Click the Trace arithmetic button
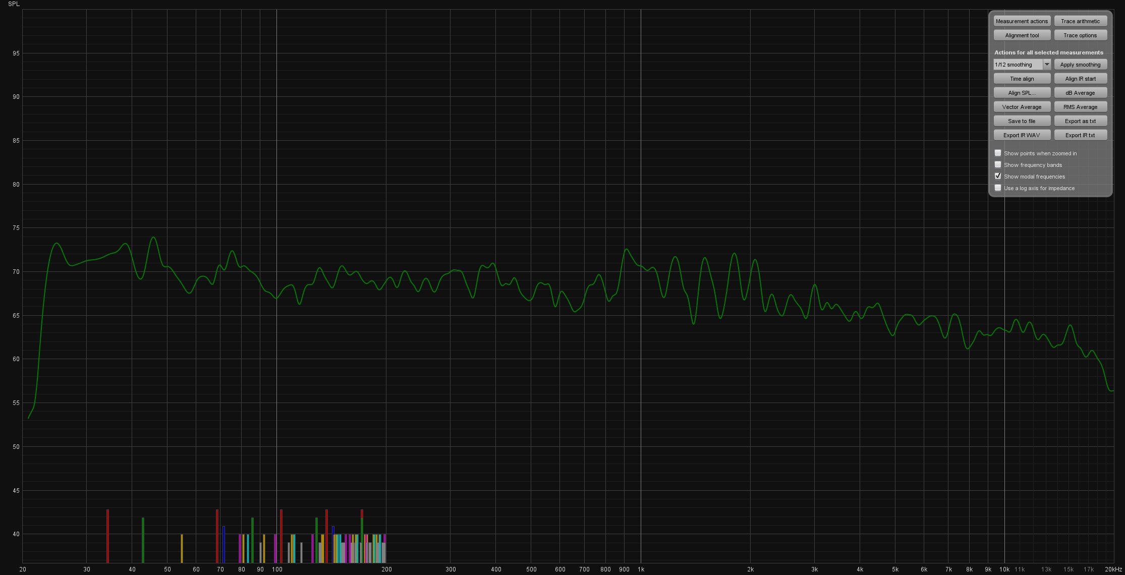Viewport: 1125px width, 575px height. point(1080,21)
